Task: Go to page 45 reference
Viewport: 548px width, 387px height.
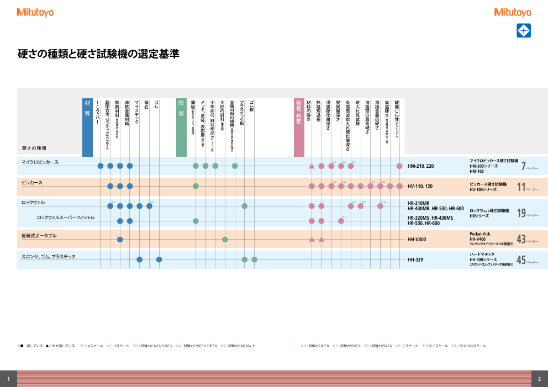Action: pos(528,260)
